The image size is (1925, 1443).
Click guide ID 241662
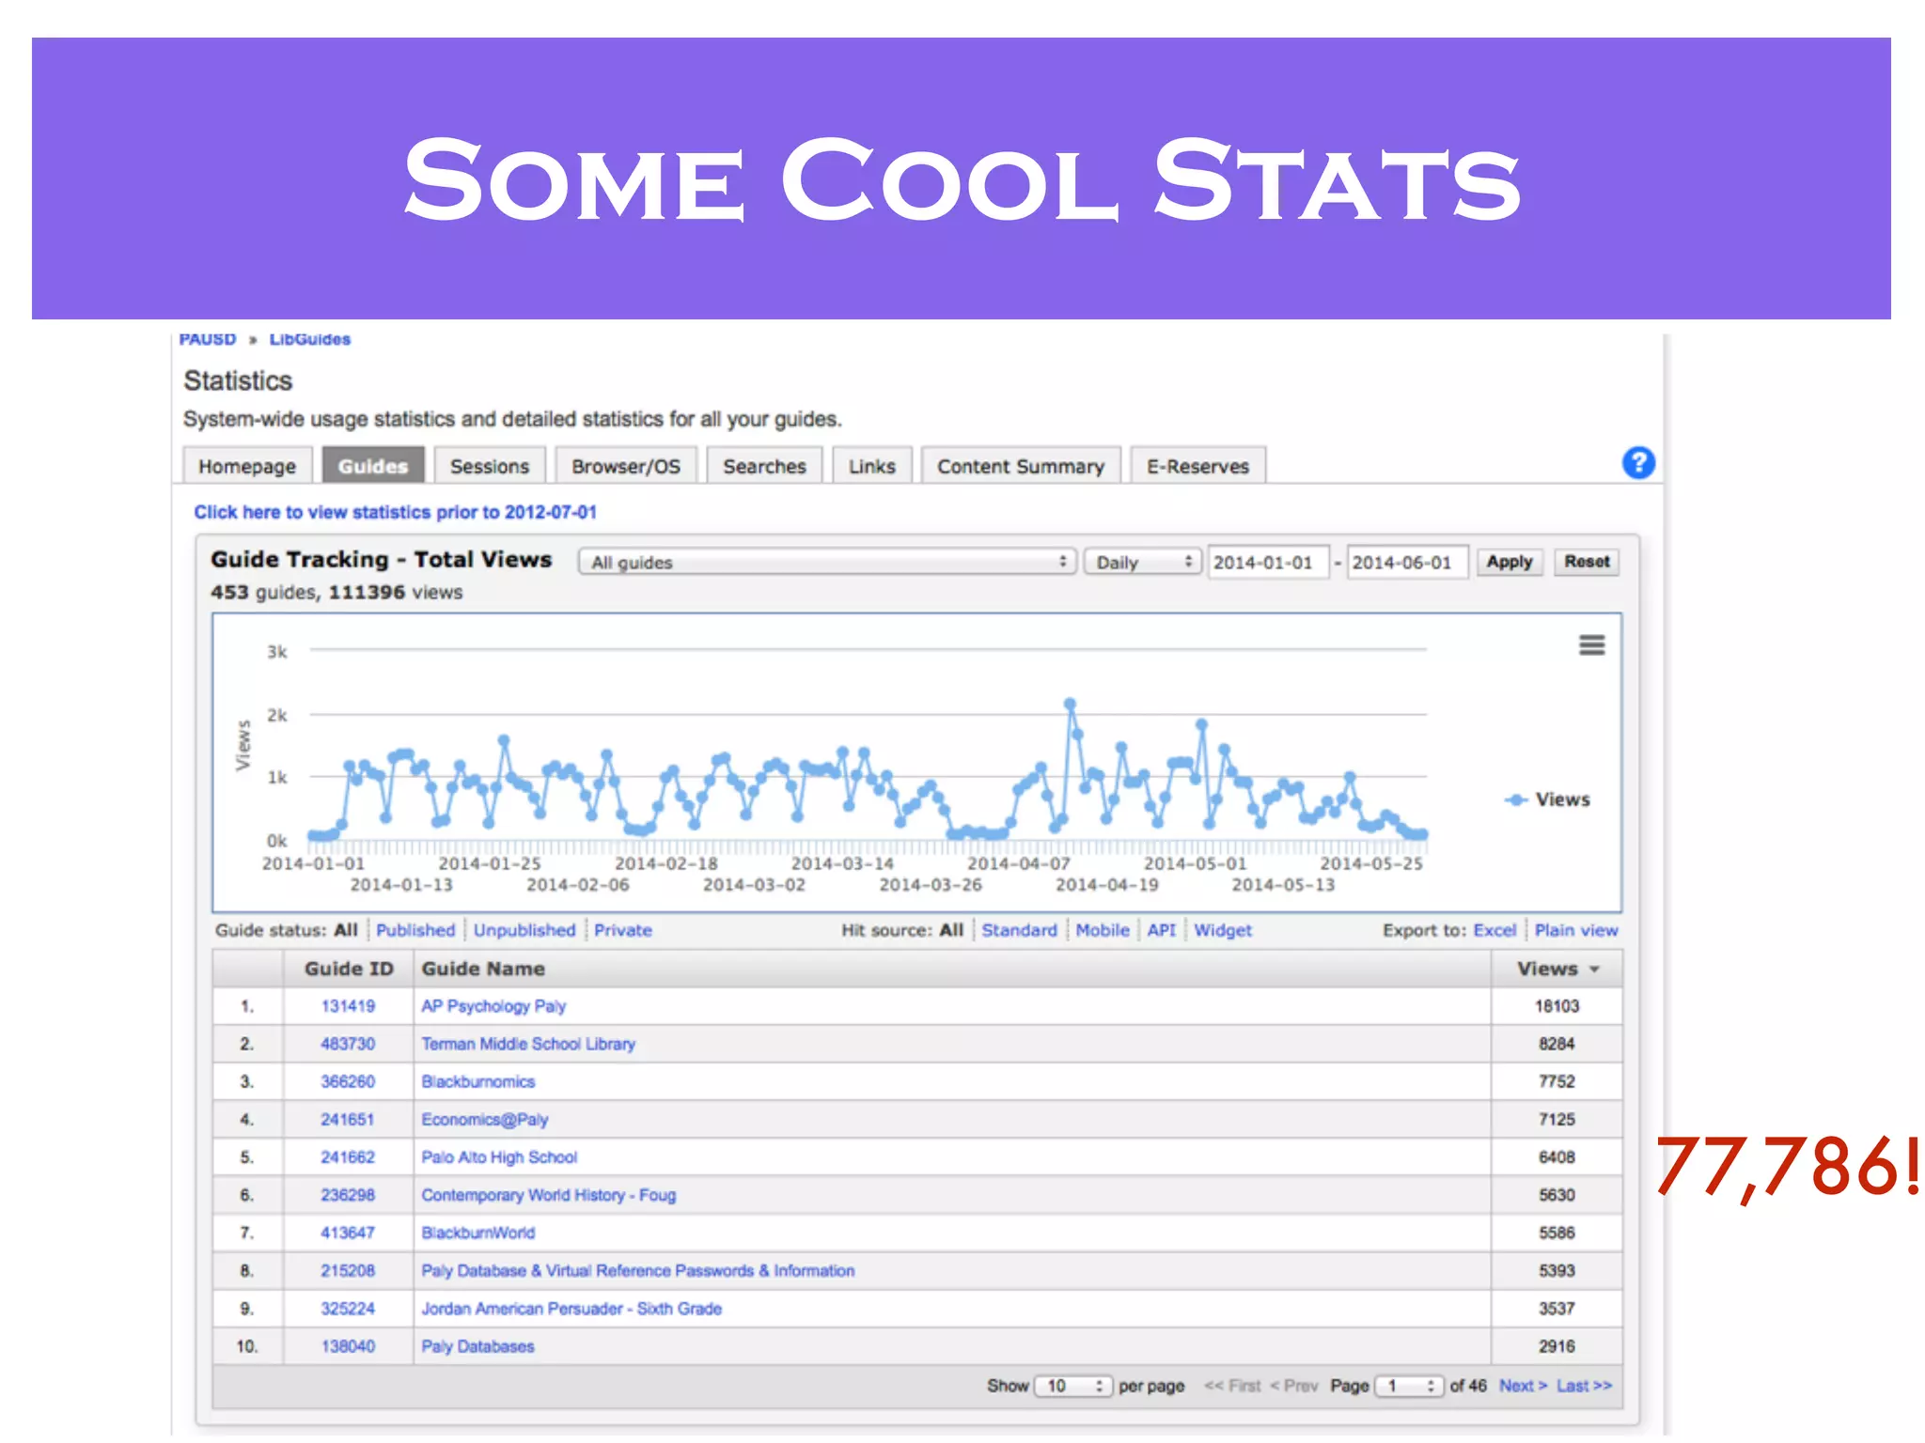tap(348, 1157)
